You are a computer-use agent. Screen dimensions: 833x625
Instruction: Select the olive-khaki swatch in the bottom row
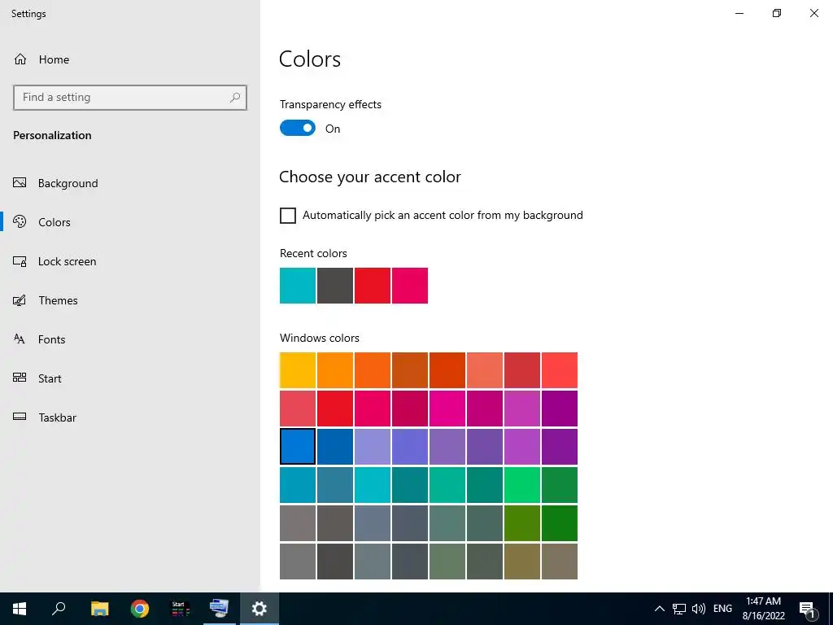[522, 562]
